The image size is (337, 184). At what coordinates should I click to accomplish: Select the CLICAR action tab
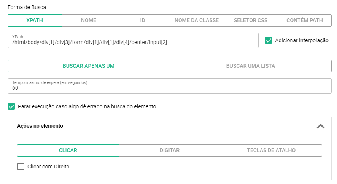68,150
